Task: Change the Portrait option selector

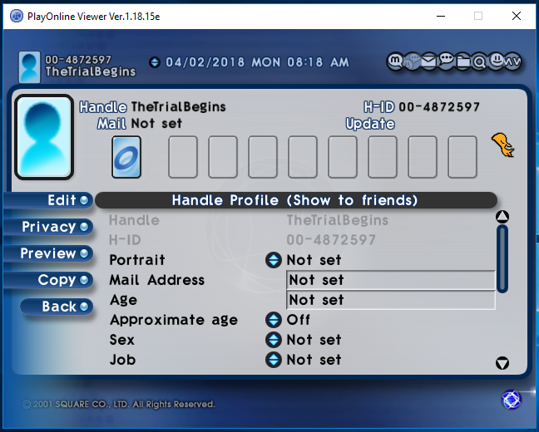Action: (x=274, y=260)
